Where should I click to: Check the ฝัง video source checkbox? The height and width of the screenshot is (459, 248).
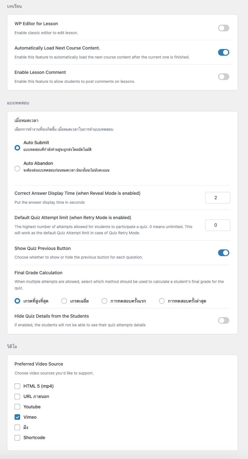(x=17, y=427)
